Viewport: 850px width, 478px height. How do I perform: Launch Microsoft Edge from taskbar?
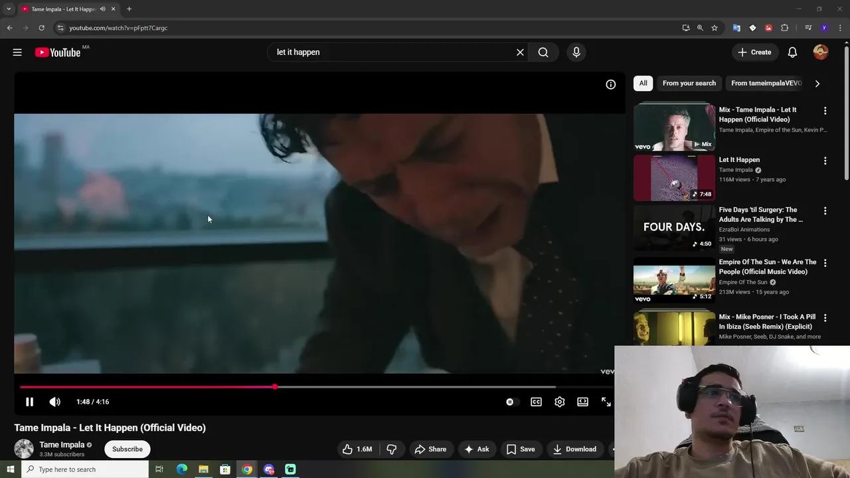click(181, 469)
